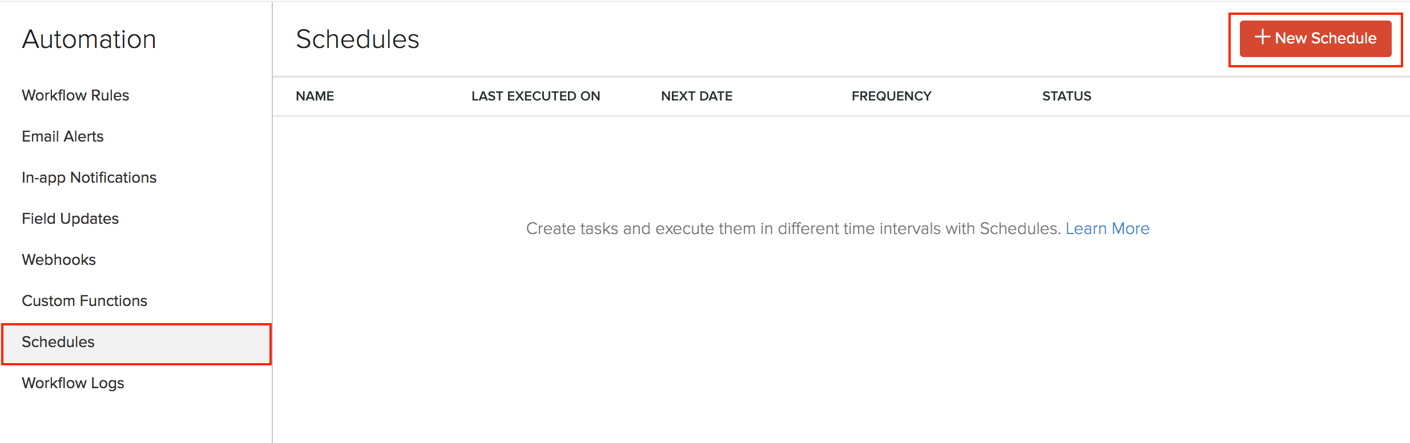
Task: Open the Learn More link
Action: click(x=1108, y=228)
